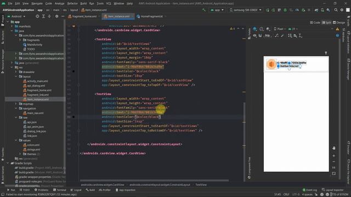Zoom in the design preview plus icon
This screenshot has height=197, width=351.
[x=334, y=155]
